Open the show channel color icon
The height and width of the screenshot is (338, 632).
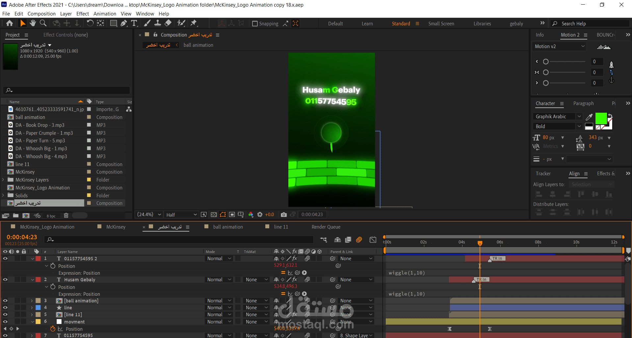(x=251, y=215)
